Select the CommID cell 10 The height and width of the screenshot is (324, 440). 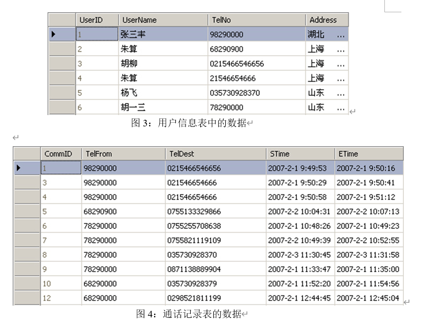click(61, 283)
